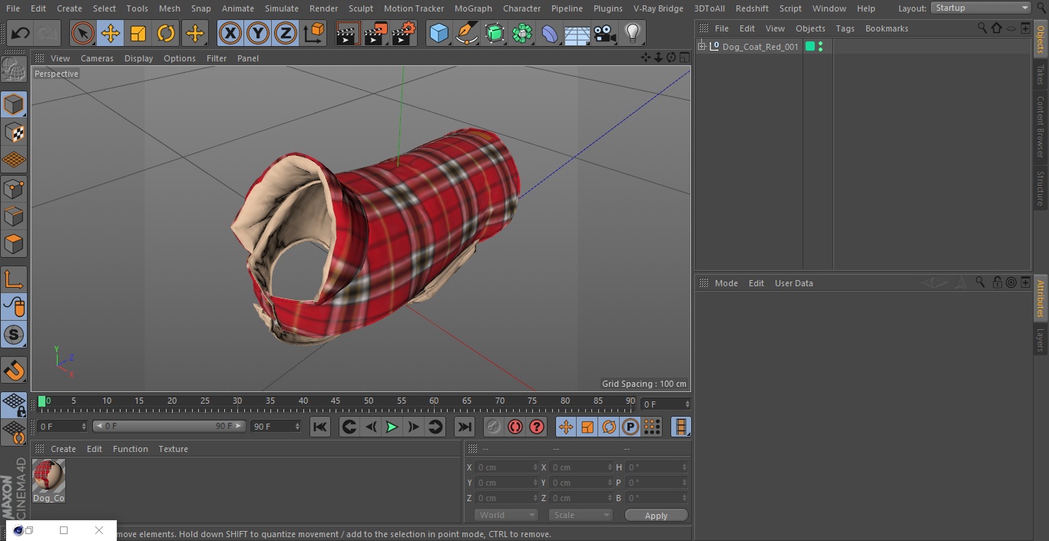Image resolution: width=1049 pixels, height=541 pixels.
Task: Add a Light object
Action: click(x=633, y=34)
